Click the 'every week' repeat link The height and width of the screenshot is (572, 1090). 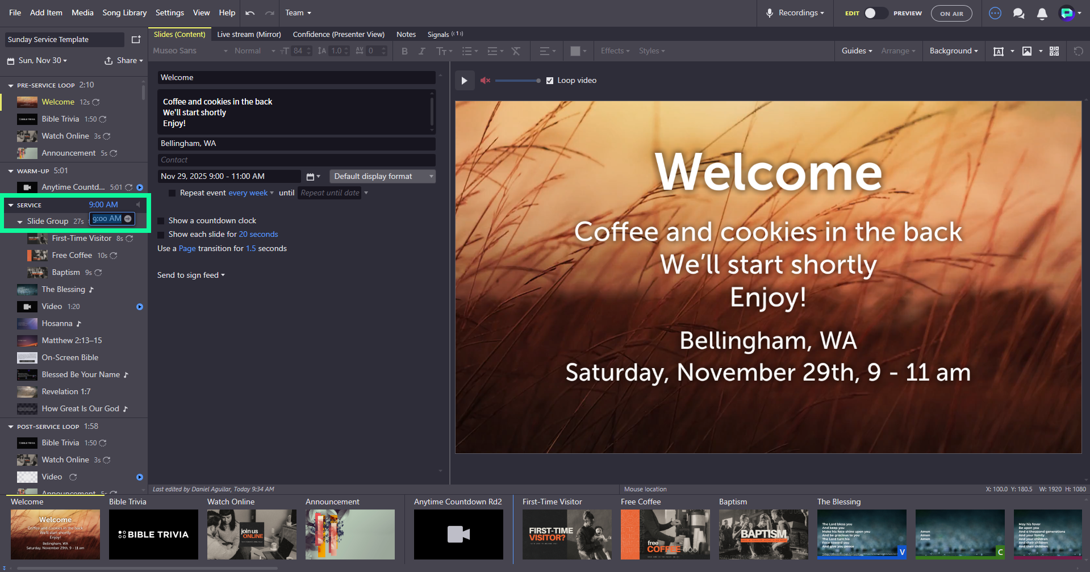pyautogui.click(x=248, y=193)
